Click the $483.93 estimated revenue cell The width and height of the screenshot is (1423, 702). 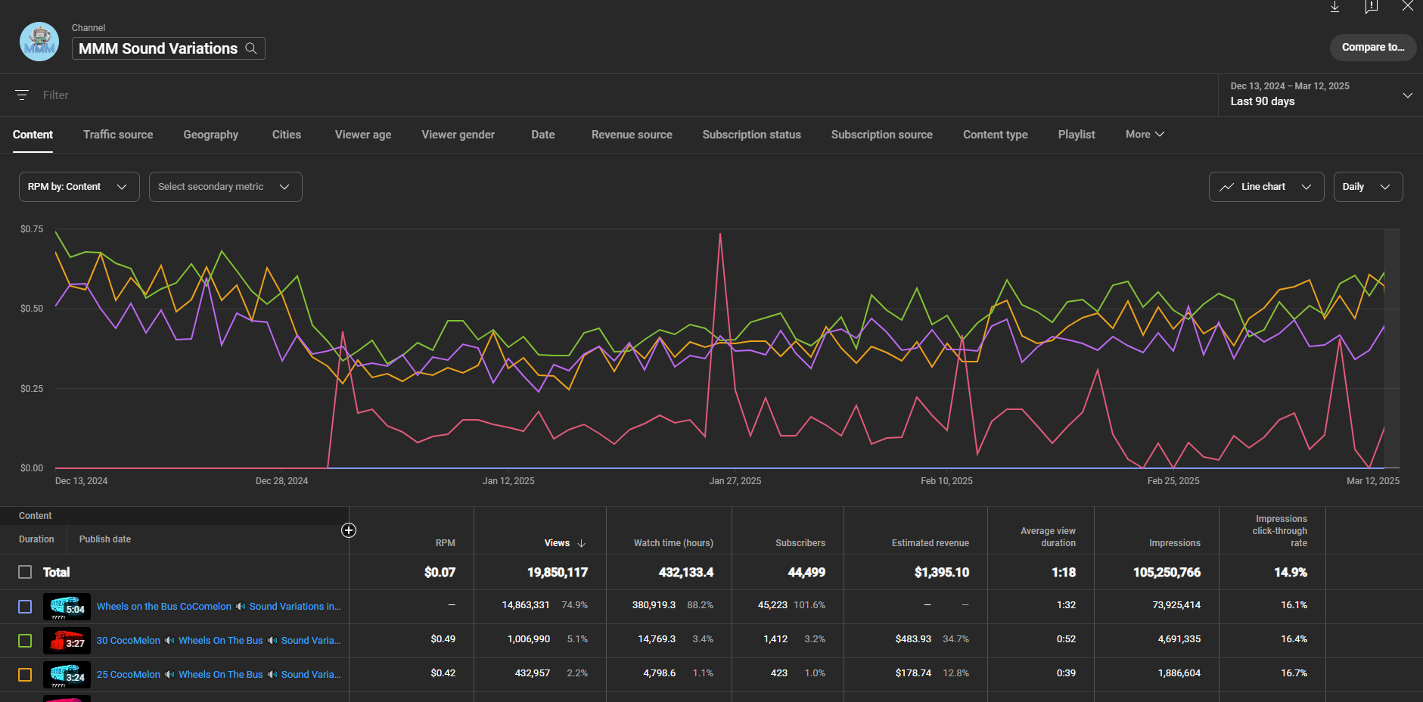(913, 639)
